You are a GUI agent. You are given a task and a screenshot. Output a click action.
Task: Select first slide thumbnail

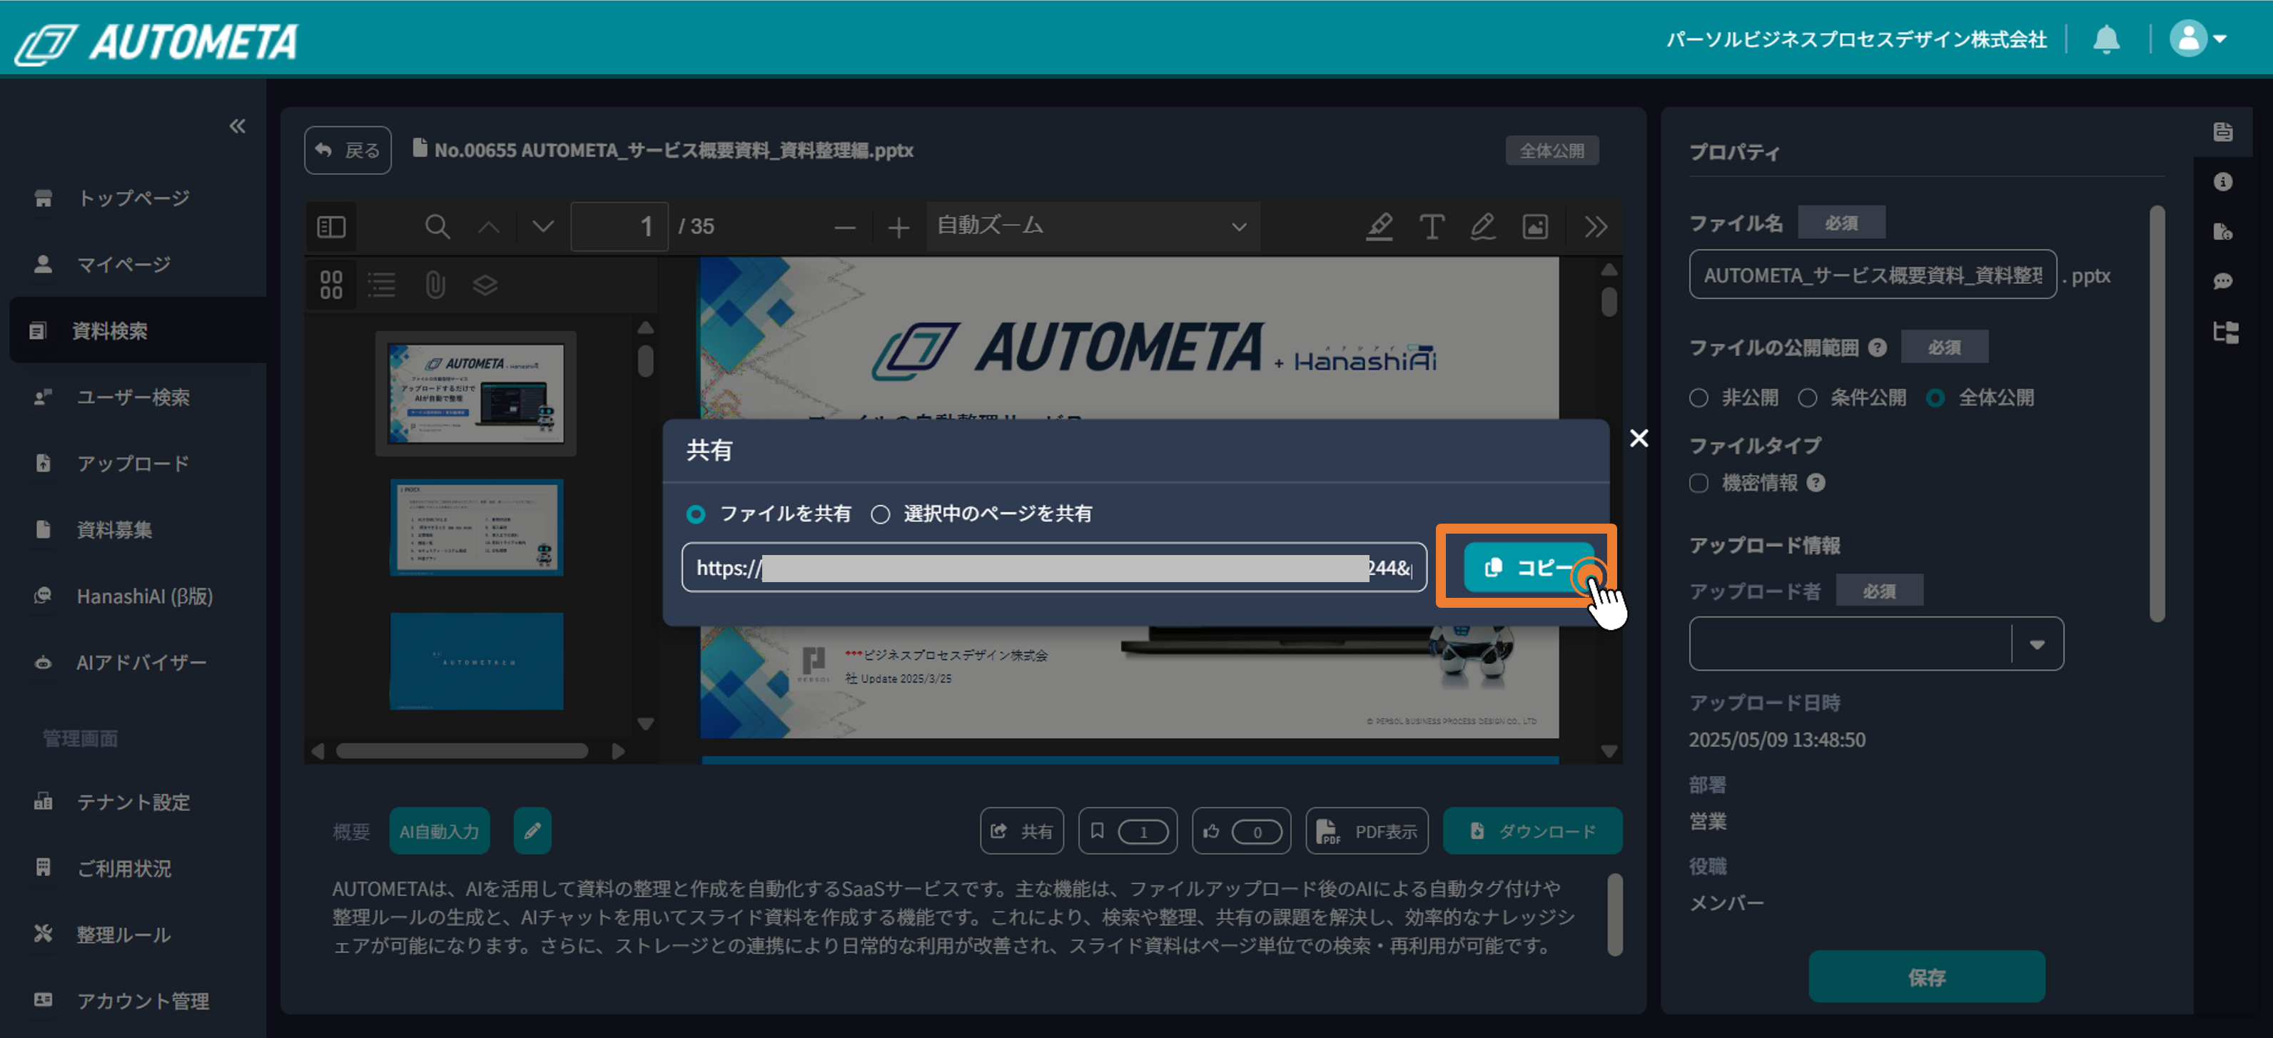475,393
